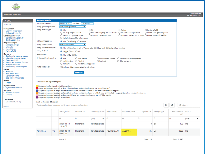The width and height of the screenshot is (205, 154).
Task: Click the start date field 23-08-2021
Action: tap(66, 24)
